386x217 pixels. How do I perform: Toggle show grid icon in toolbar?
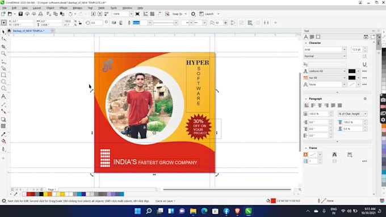pos(152,14)
